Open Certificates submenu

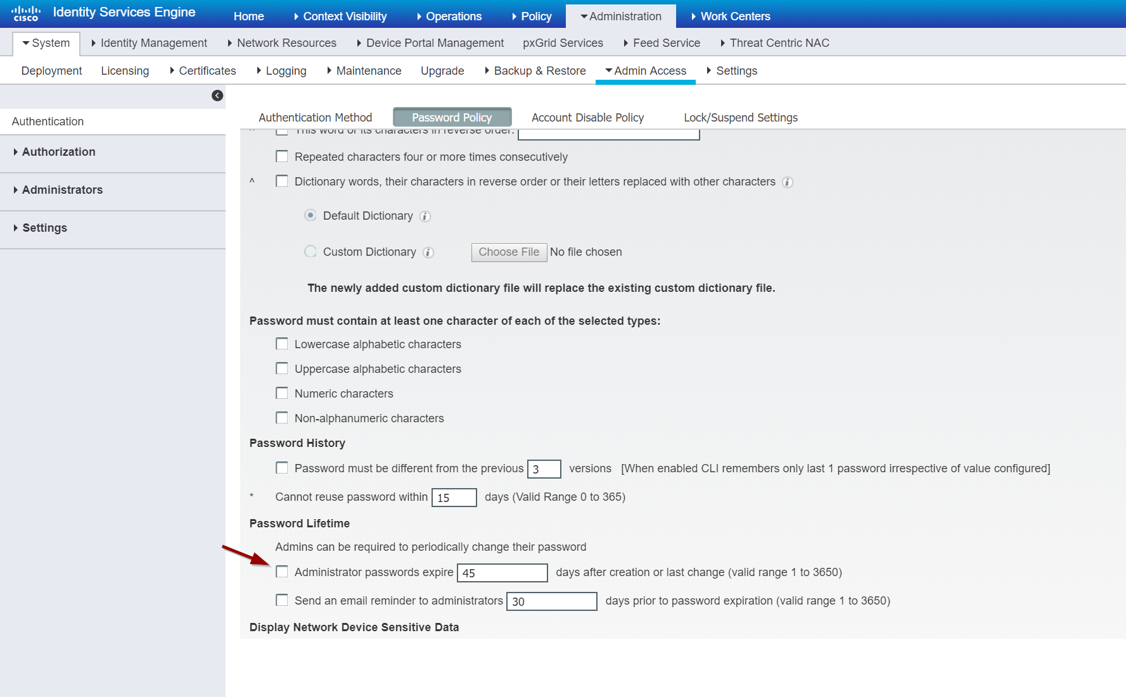click(203, 71)
